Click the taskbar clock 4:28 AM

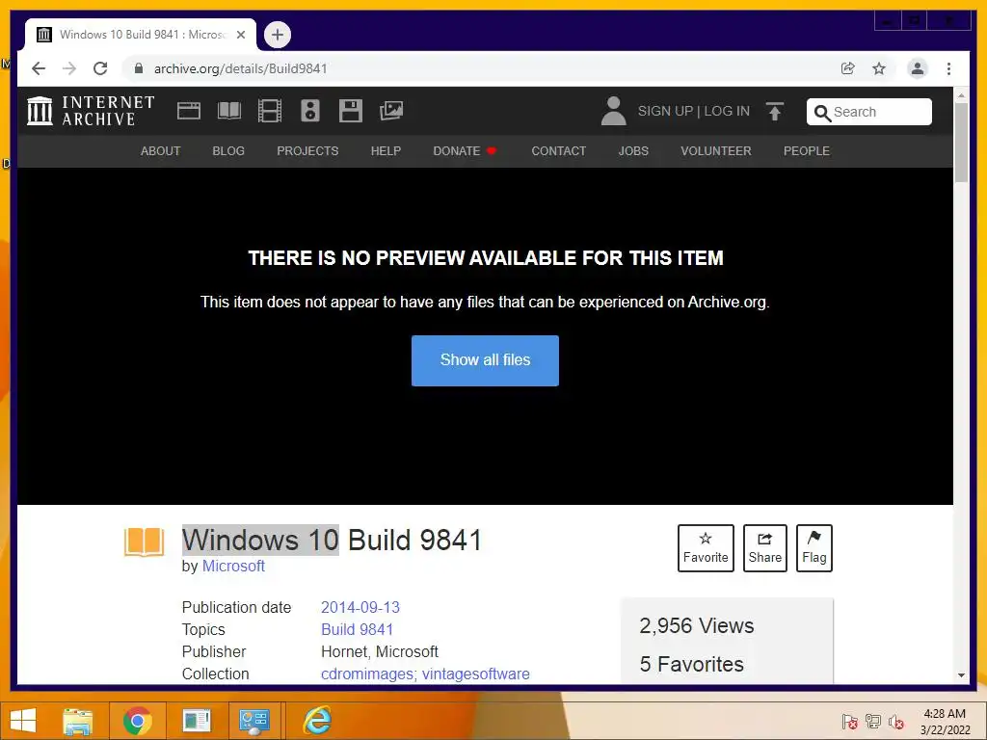coord(945,714)
